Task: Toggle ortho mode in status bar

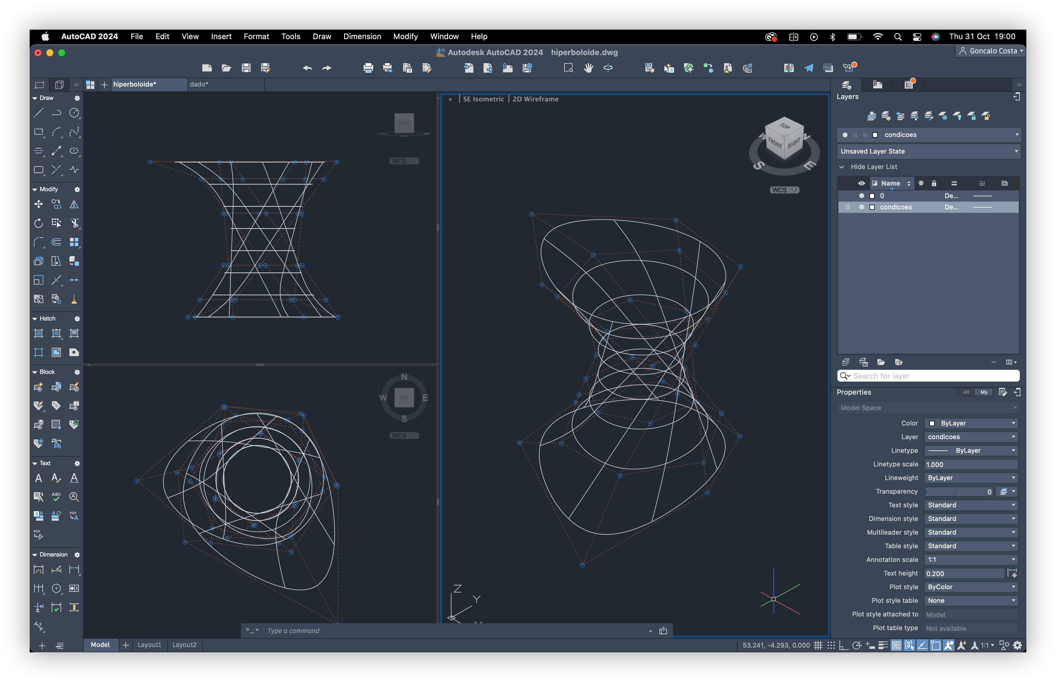Action: point(844,645)
